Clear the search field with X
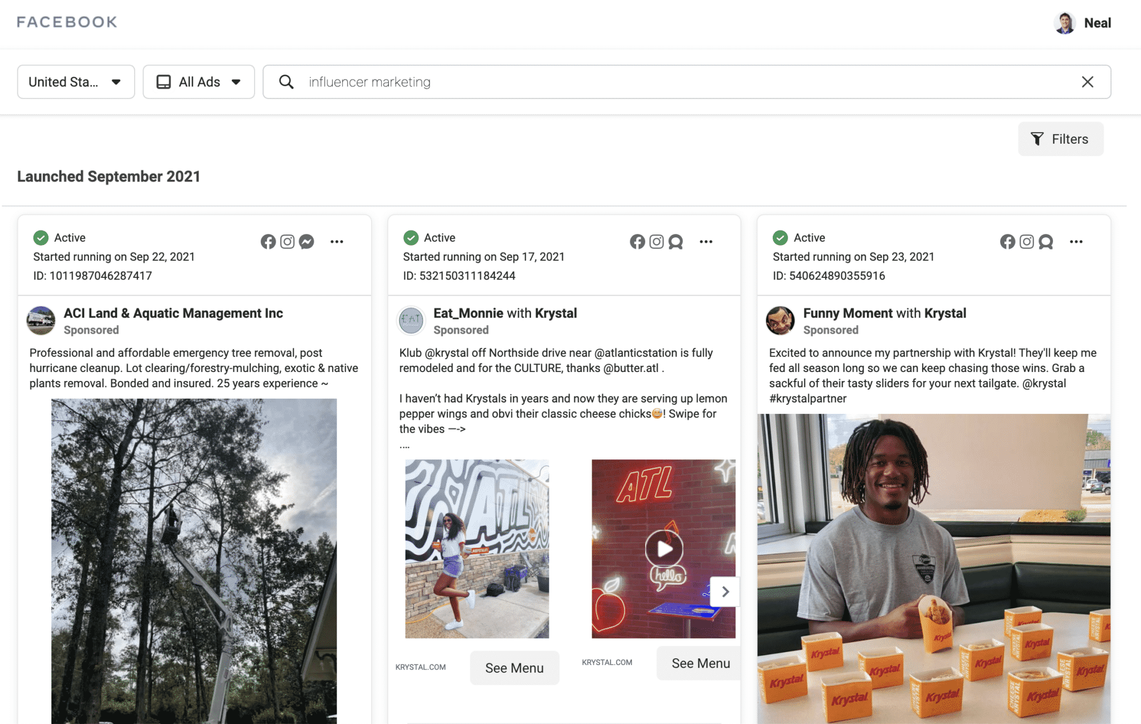 (1088, 82)
